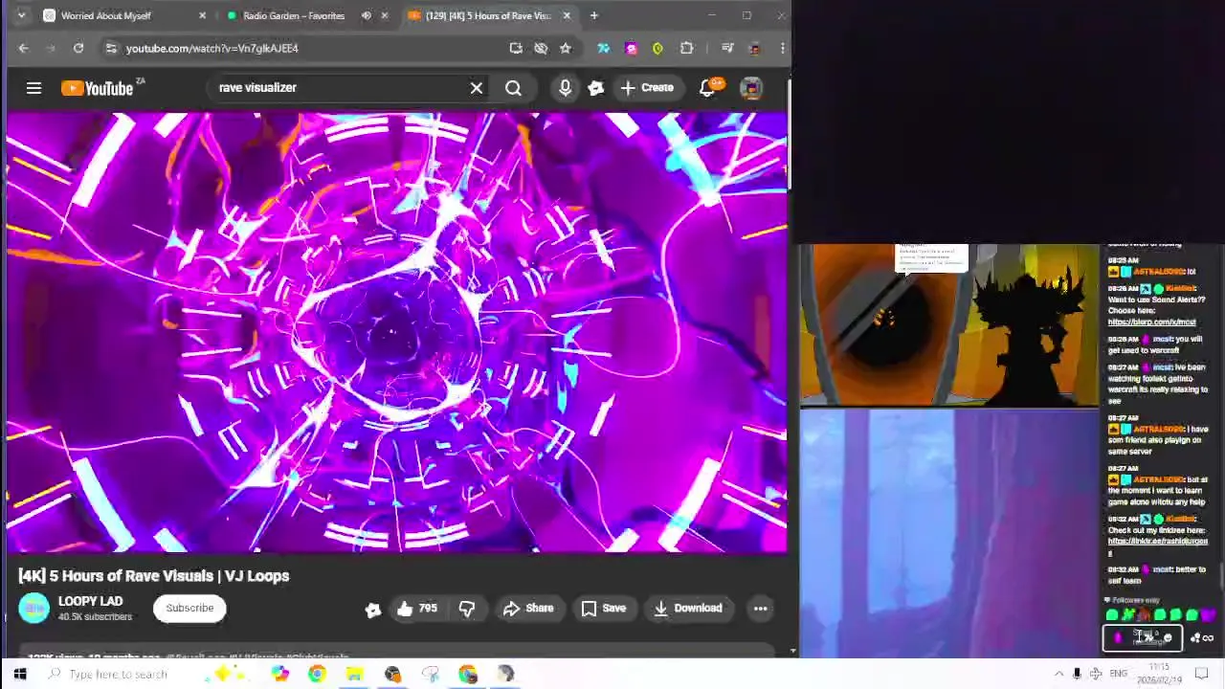Bookmark this page with the star

click(566, 48)
